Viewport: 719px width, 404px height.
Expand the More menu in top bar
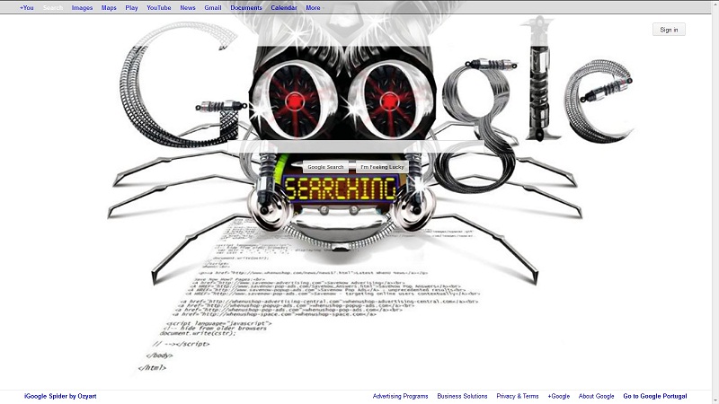pos(314,8)
